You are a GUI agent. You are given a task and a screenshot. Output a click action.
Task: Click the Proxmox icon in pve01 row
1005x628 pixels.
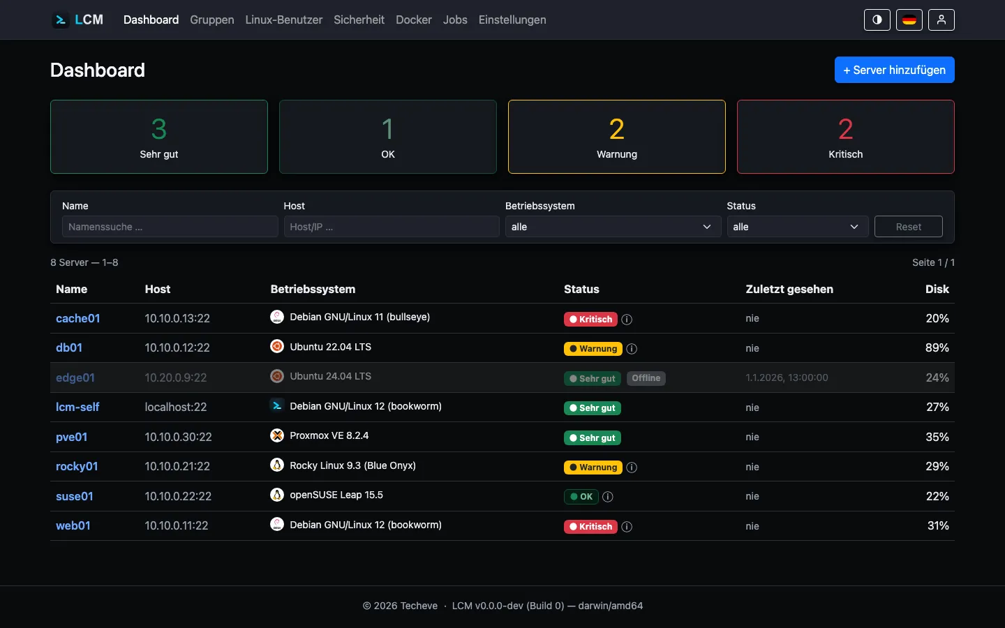coord(277,435)
